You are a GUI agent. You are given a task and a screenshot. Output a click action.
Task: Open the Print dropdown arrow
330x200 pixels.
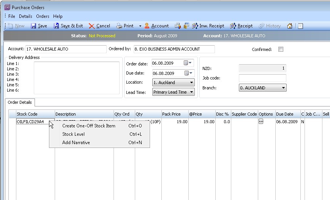(x=140, y=26)
